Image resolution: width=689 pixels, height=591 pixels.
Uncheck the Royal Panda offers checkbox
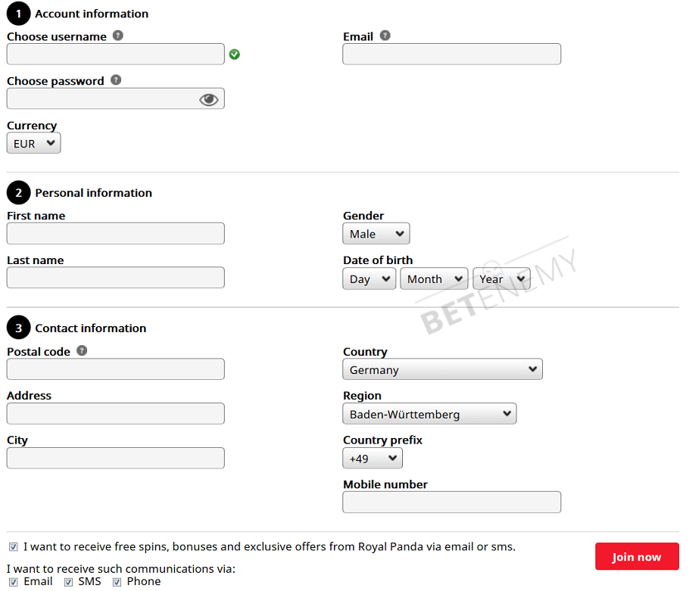14,546
